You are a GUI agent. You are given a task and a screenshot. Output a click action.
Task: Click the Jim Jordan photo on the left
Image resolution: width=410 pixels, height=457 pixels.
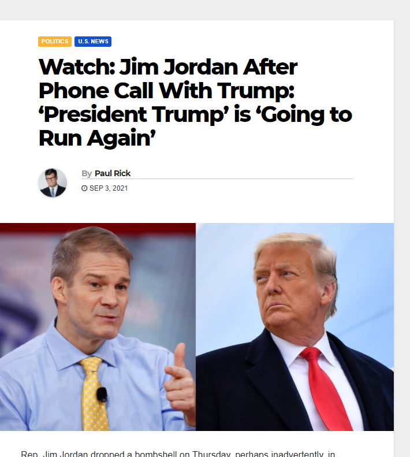(98, 327)
